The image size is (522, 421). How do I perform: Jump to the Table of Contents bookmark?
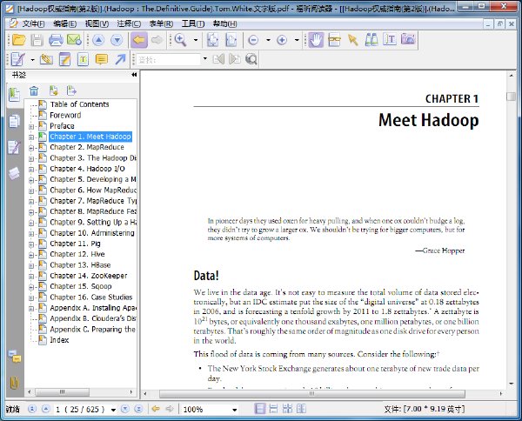tap(79, 104)
